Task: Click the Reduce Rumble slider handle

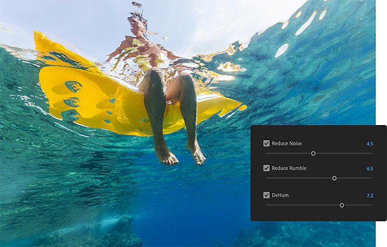Action: 334,178
